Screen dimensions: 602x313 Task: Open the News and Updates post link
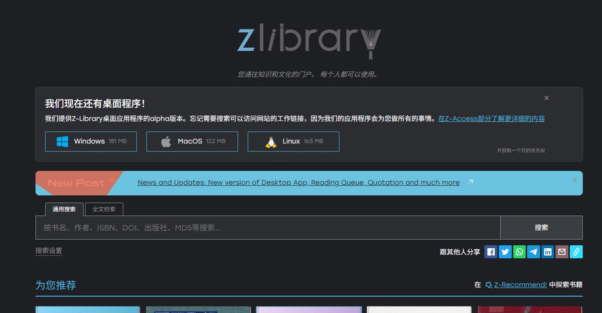coord(298,183)
